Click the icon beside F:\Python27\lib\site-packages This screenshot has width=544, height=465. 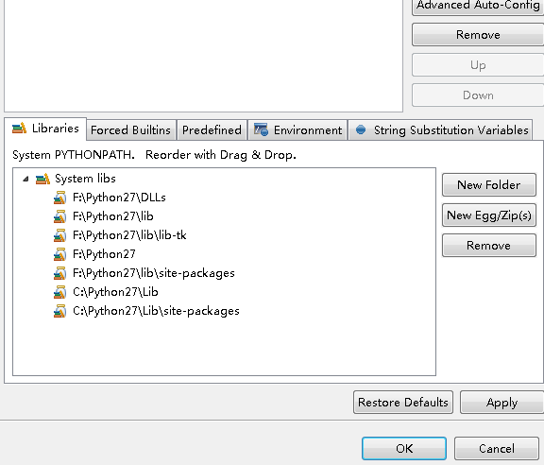point(59,273)
